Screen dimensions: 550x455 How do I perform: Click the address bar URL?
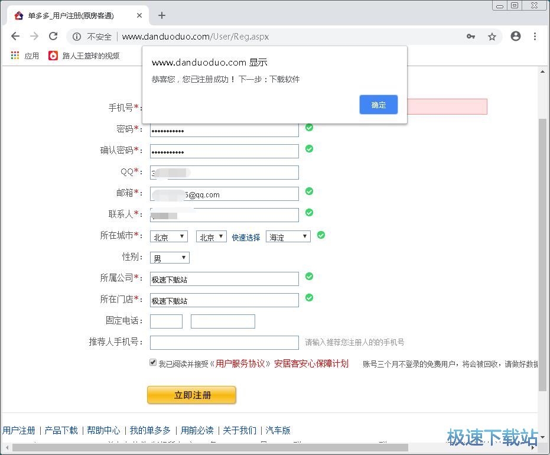click(x=196, y=37)
